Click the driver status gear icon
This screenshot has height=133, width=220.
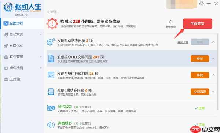click(x=51, y=42)
